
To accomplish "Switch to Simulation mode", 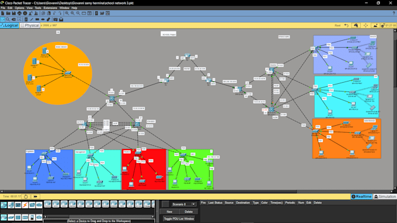I will [385, 196].
